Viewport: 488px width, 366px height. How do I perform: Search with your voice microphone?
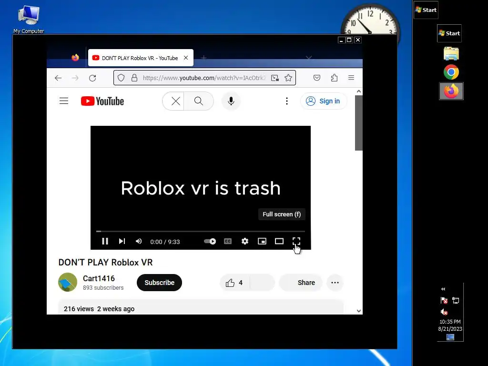(x=231, y=101)
